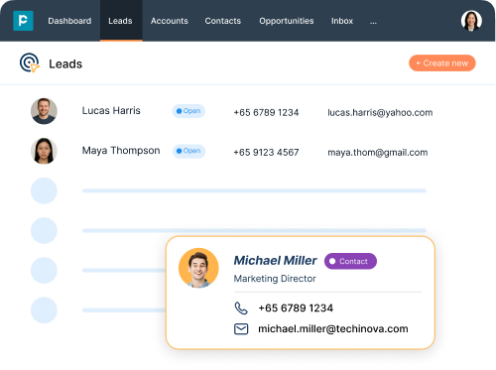
Task: Open the Opportunities tab
Action: tap(287, 21)
